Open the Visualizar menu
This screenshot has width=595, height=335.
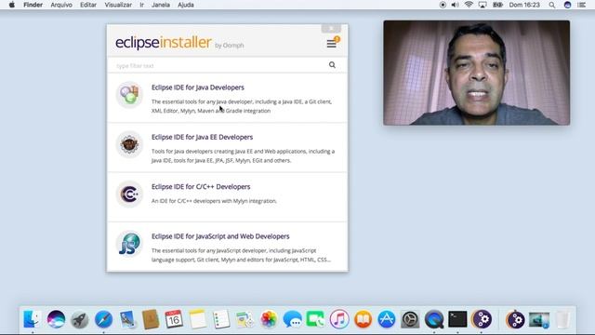118,5
